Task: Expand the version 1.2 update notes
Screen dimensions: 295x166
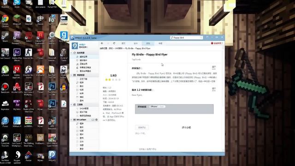Action: (x=214, y=89)
